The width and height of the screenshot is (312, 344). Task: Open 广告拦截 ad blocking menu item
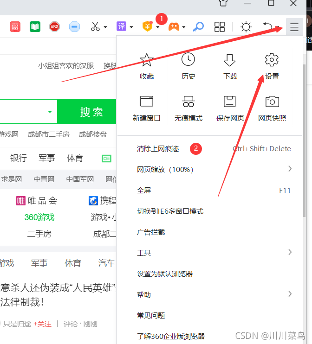[209, 232]
